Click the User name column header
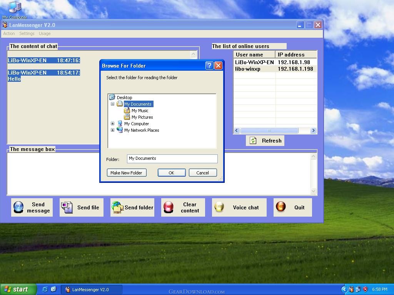Screen dimensions: 394x295 [254, 55]
